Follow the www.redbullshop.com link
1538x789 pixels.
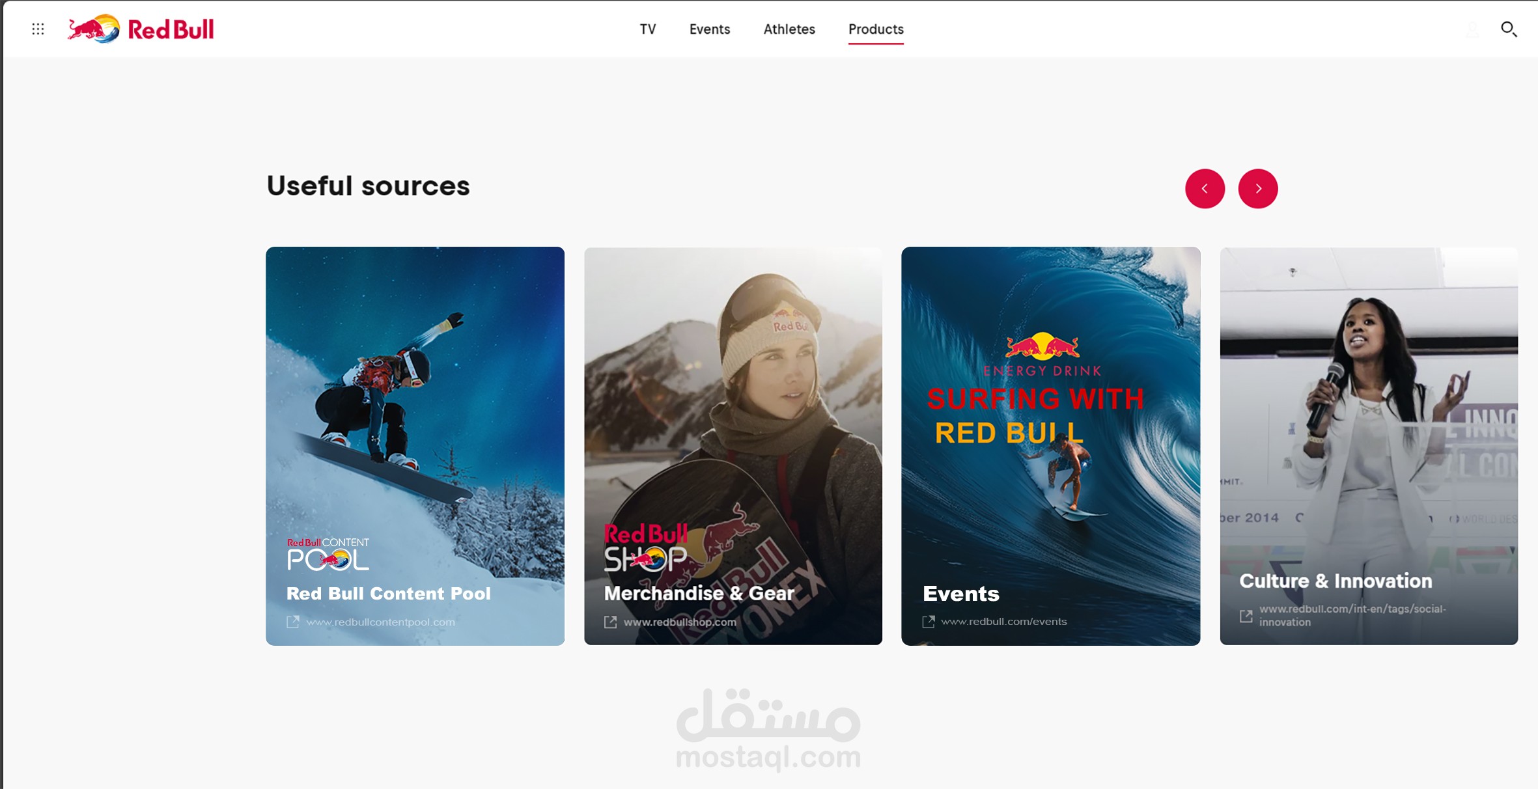[680, 622]
